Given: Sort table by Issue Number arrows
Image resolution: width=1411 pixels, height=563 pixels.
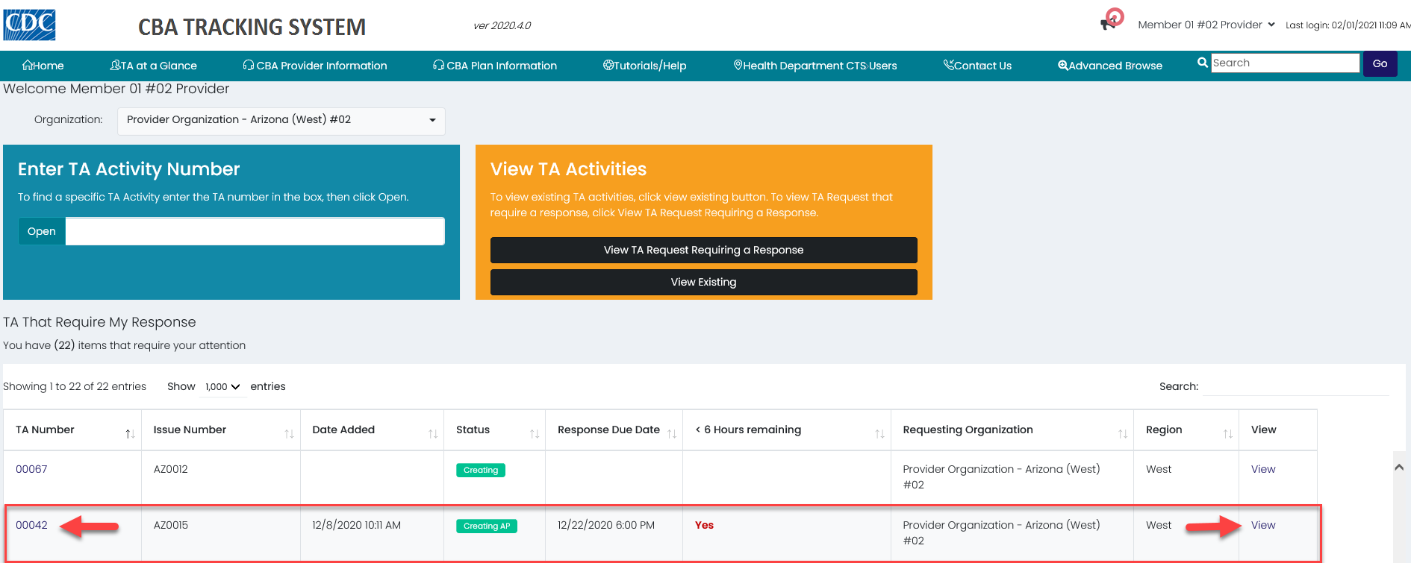Looking at the screenshot, I should click(x=289, y=433).
